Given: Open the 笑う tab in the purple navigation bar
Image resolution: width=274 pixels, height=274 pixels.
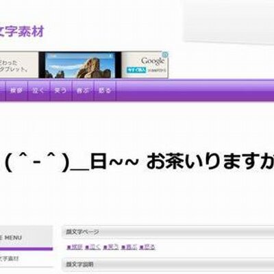Looking at the screenshot, I should tap(60, 90).
